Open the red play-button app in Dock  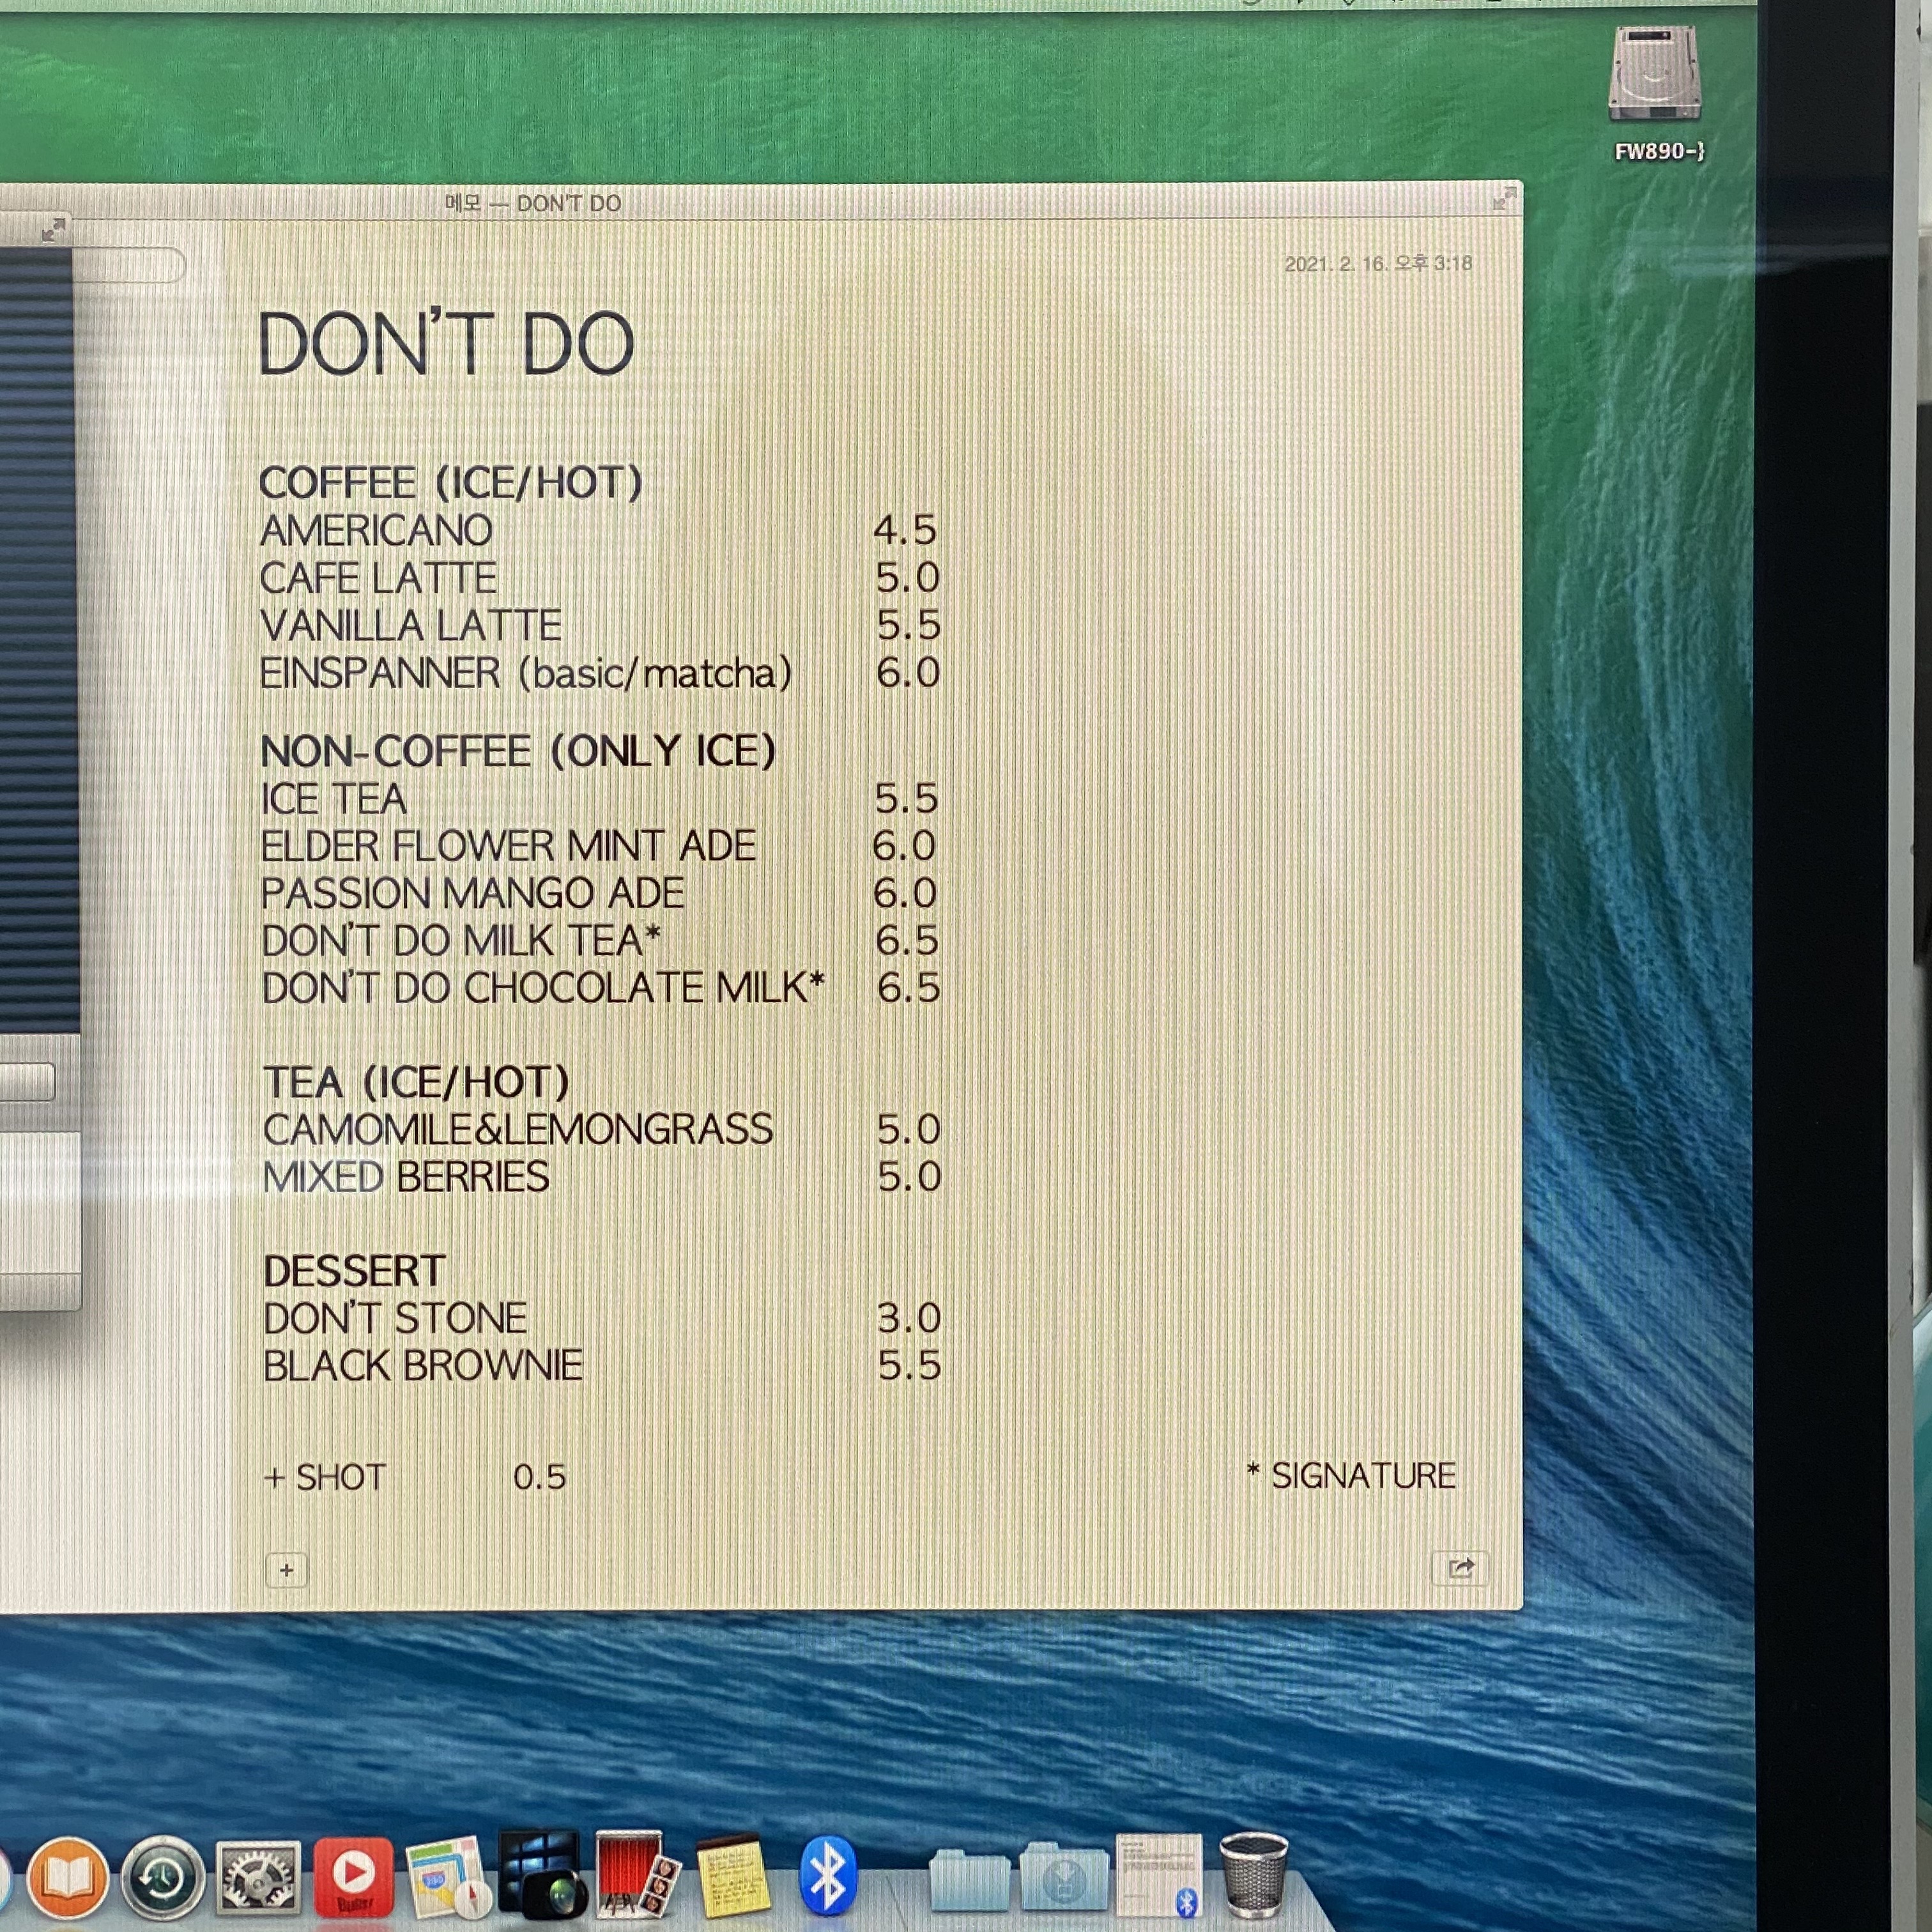[x=353, y=1878]
